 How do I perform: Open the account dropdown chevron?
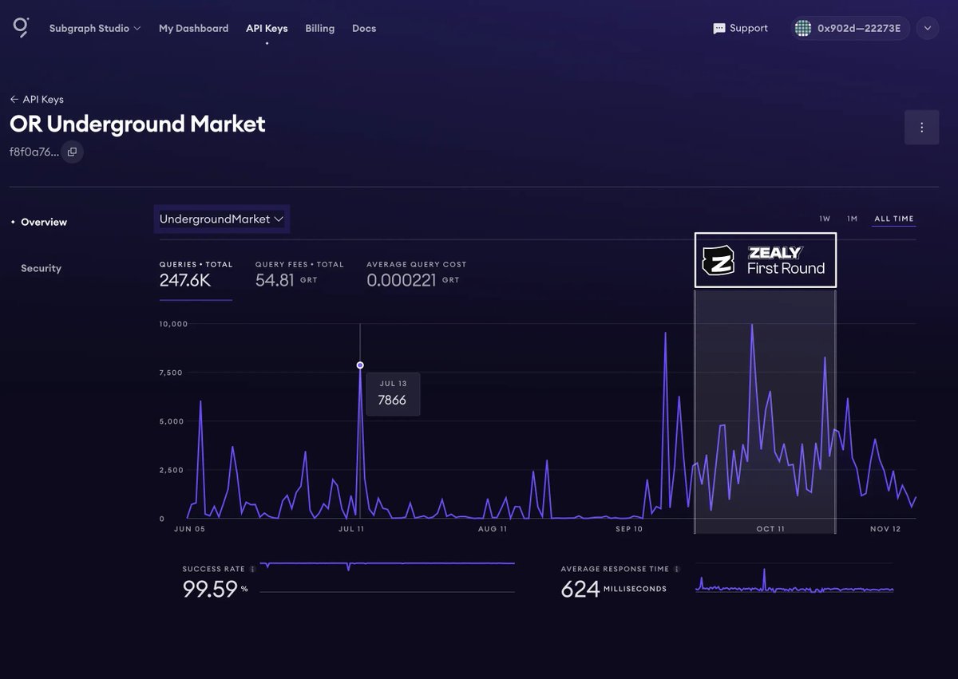tap(927, 28)
